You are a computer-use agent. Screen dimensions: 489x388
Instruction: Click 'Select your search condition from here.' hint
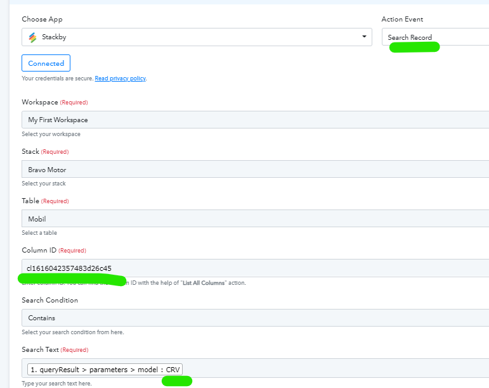pyautogui.click(x=73, y=332)
